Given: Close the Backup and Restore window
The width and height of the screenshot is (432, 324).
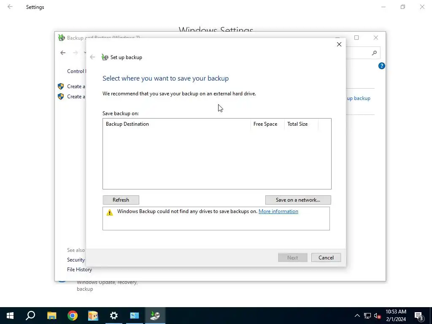Looking at the screenshot, I should 376,38.
